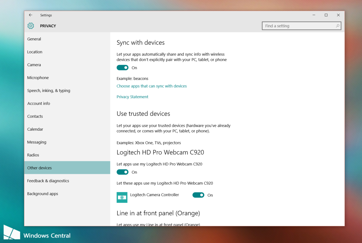362x243 pixels.
Task: Select Camera in the sidebar
Action: coord(67,65)
